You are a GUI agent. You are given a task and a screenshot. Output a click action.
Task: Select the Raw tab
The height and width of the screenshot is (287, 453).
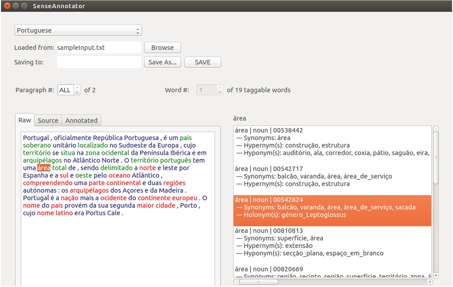point(25,120)
